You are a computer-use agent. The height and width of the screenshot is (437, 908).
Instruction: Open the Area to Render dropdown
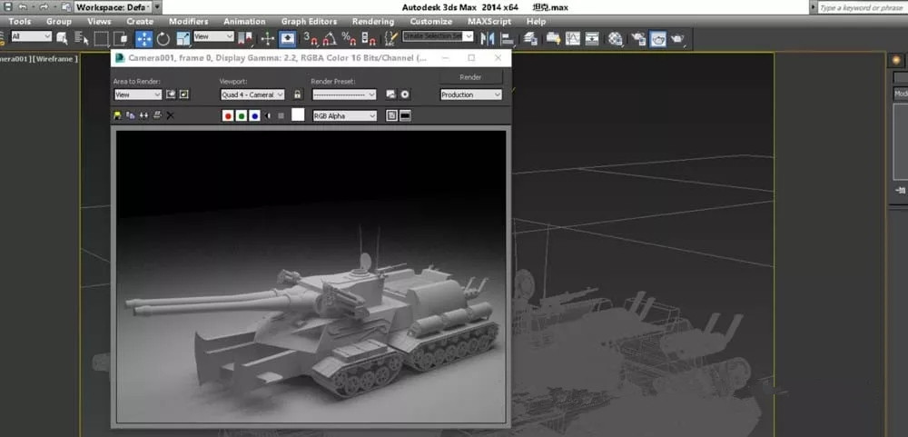coord(138,94)
